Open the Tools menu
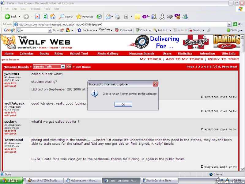Viewport: 245px width, 184px height. [x=47, y=9]
